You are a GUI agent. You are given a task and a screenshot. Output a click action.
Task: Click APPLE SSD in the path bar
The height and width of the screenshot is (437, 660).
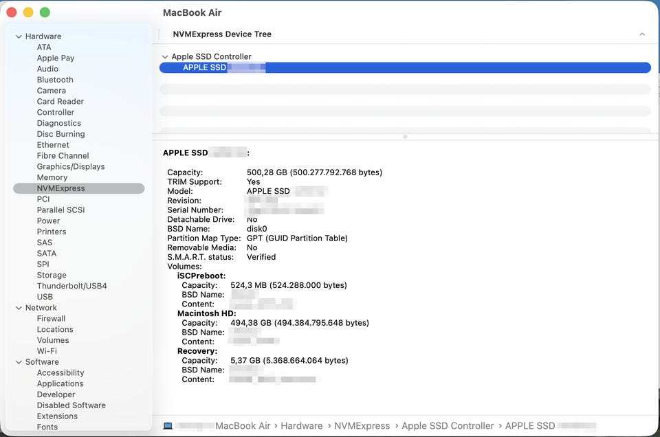530,426
